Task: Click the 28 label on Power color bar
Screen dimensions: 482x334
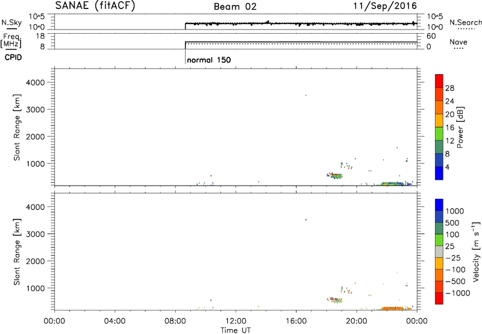Action: (449, 88)
